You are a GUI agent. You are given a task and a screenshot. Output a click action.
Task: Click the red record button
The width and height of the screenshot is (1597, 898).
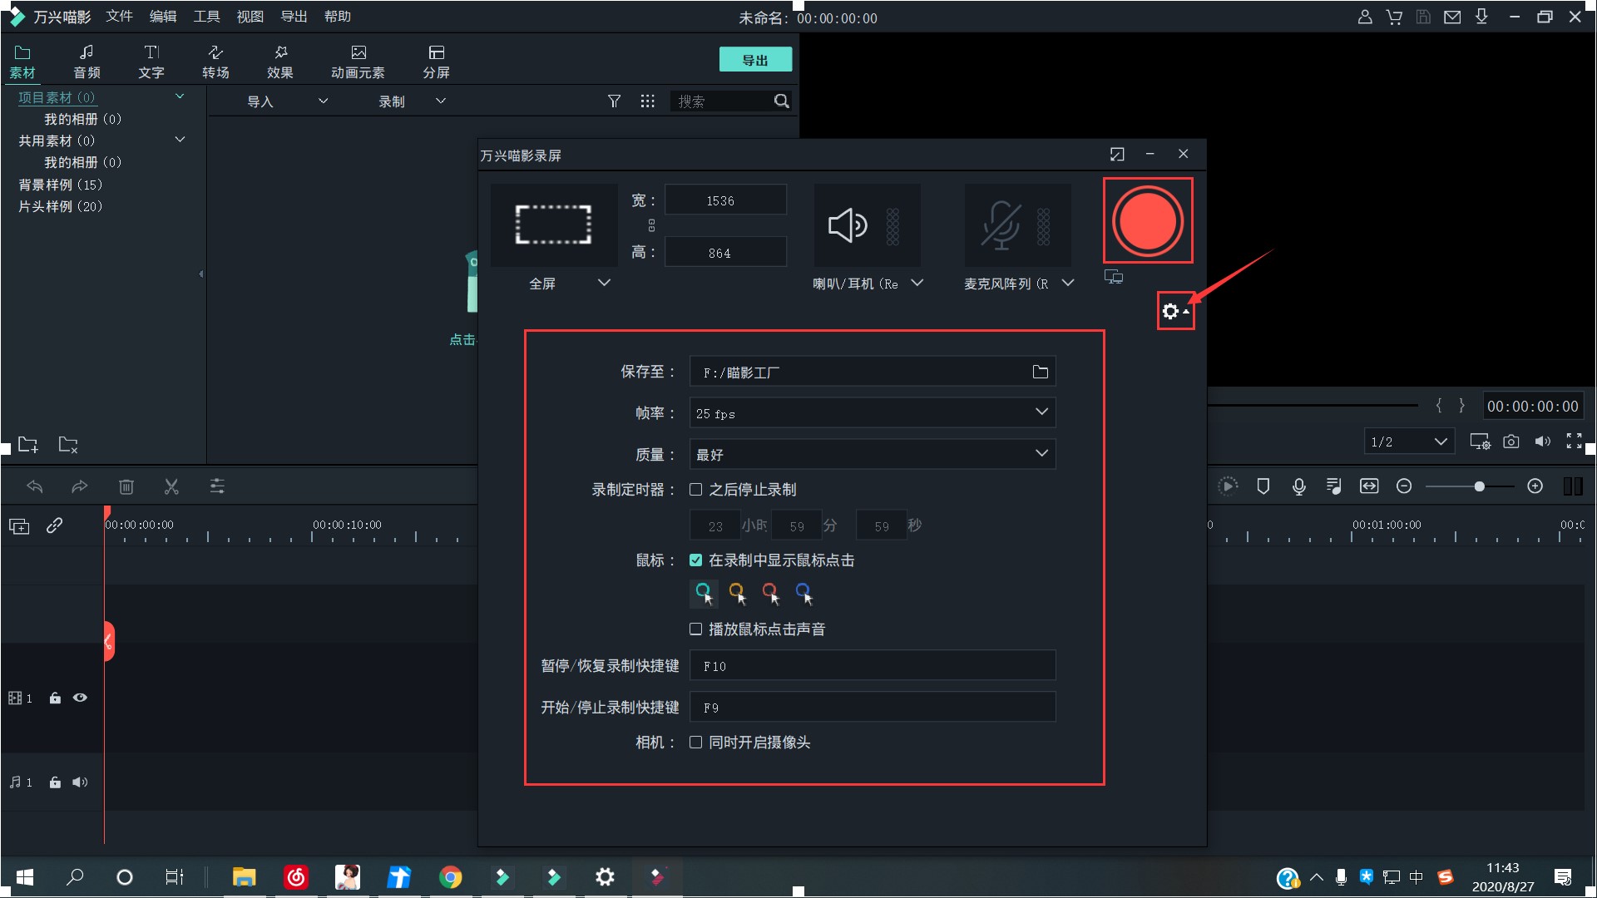tap(1148, 220)
